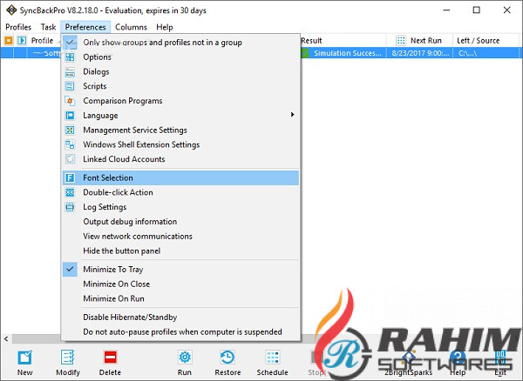Select the C:\...\ source cell

coord(486,53)
